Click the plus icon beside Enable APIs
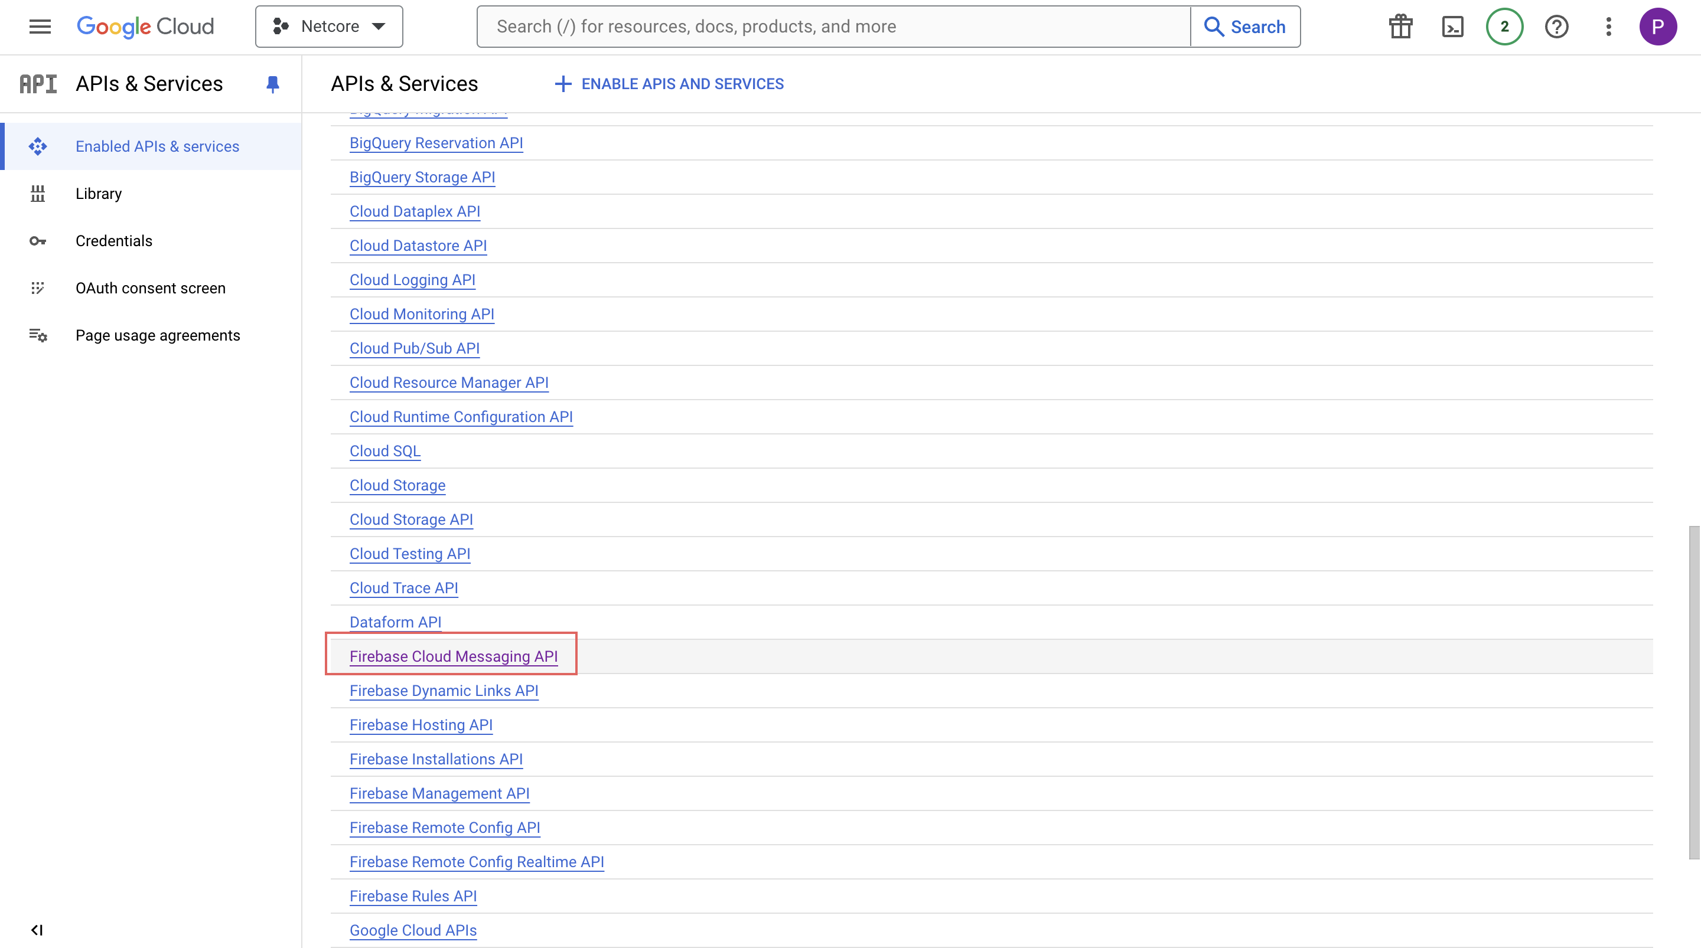The height and width of the screenshot is (948, 1701). (x=563, y=84)
